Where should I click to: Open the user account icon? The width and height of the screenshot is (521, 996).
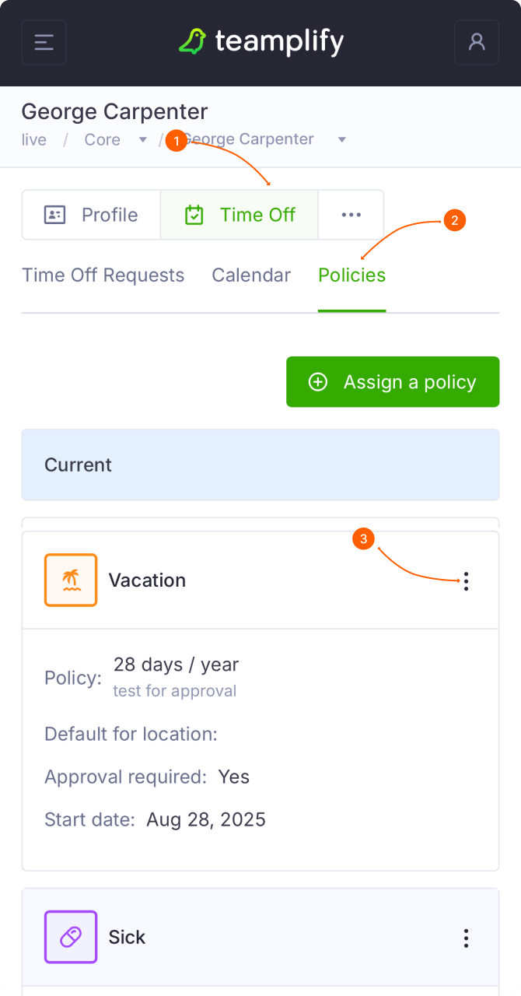[477, 42]
